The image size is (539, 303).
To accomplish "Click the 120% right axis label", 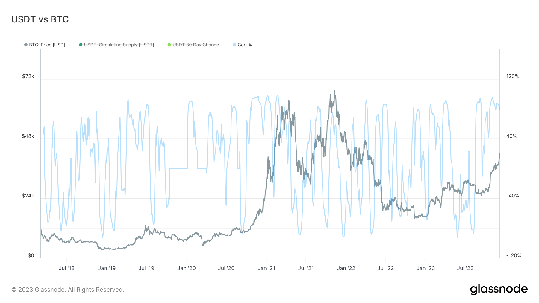I will tap(512, 77).
